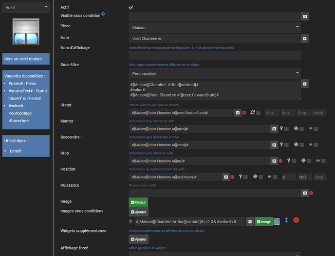Remove the Stop command with red minus
Screen dimensions: 335x256
click(x=281, y=161)
